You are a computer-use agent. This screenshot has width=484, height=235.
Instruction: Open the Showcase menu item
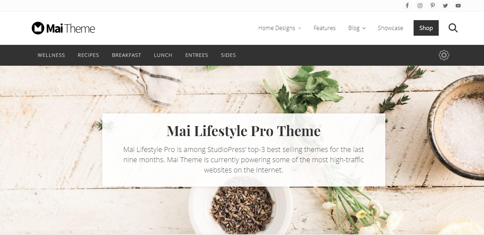coord(390,28)
